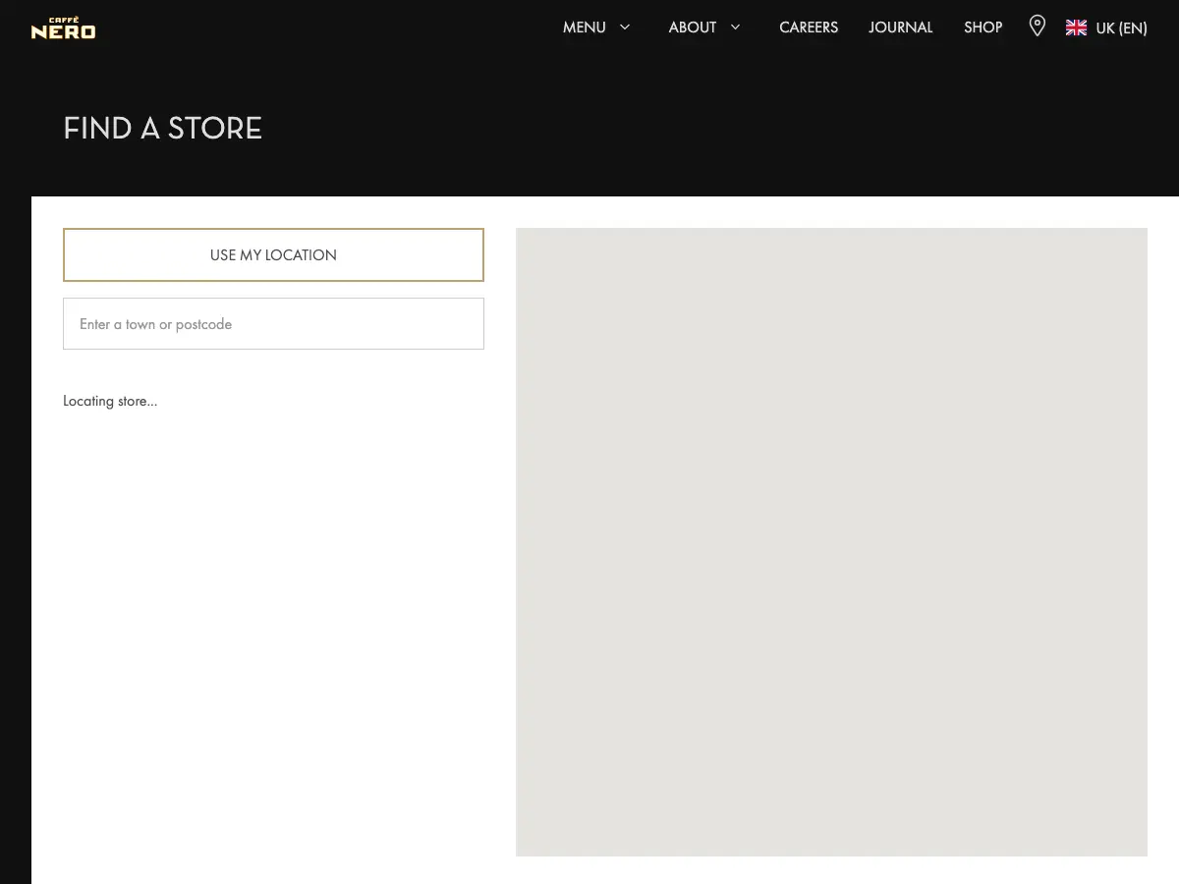This screenshot has width=1179, height=884.
Task: Focus the town or postcode field
Action: 273,324
